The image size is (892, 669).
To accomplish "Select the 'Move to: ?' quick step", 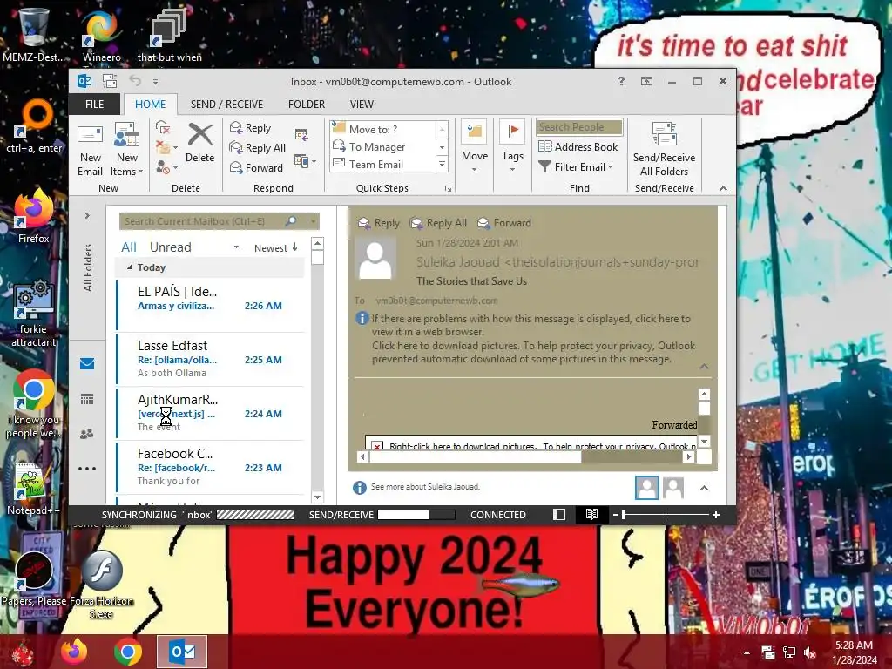I will click(x=382, y=129).
